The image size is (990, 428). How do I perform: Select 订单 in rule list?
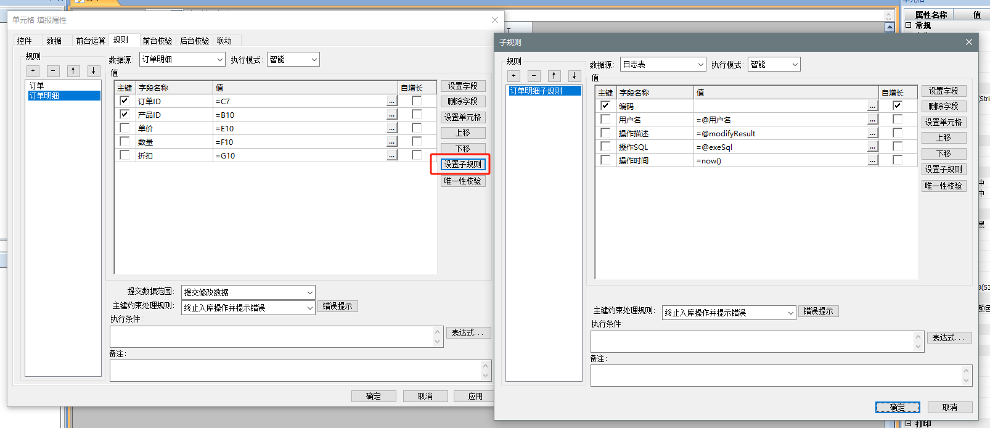[x=37, y=86]
